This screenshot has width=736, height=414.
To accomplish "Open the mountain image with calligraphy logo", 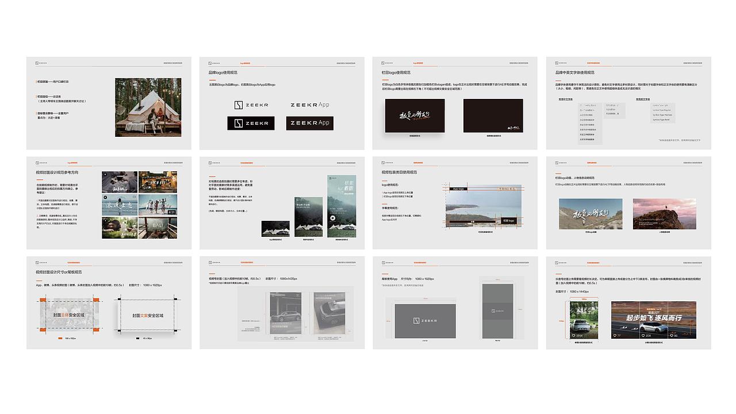I will point(591,214).
